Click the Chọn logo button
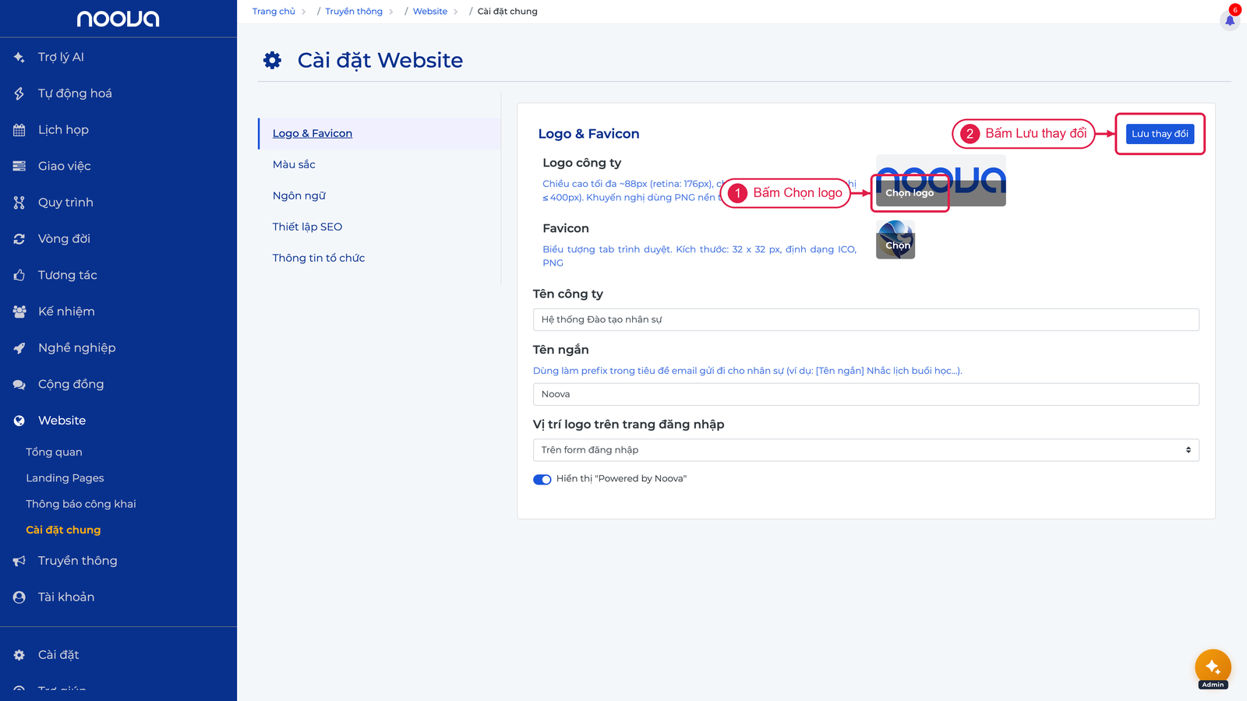The height and width of the screenshot is (701, 1247). (910, 193)
